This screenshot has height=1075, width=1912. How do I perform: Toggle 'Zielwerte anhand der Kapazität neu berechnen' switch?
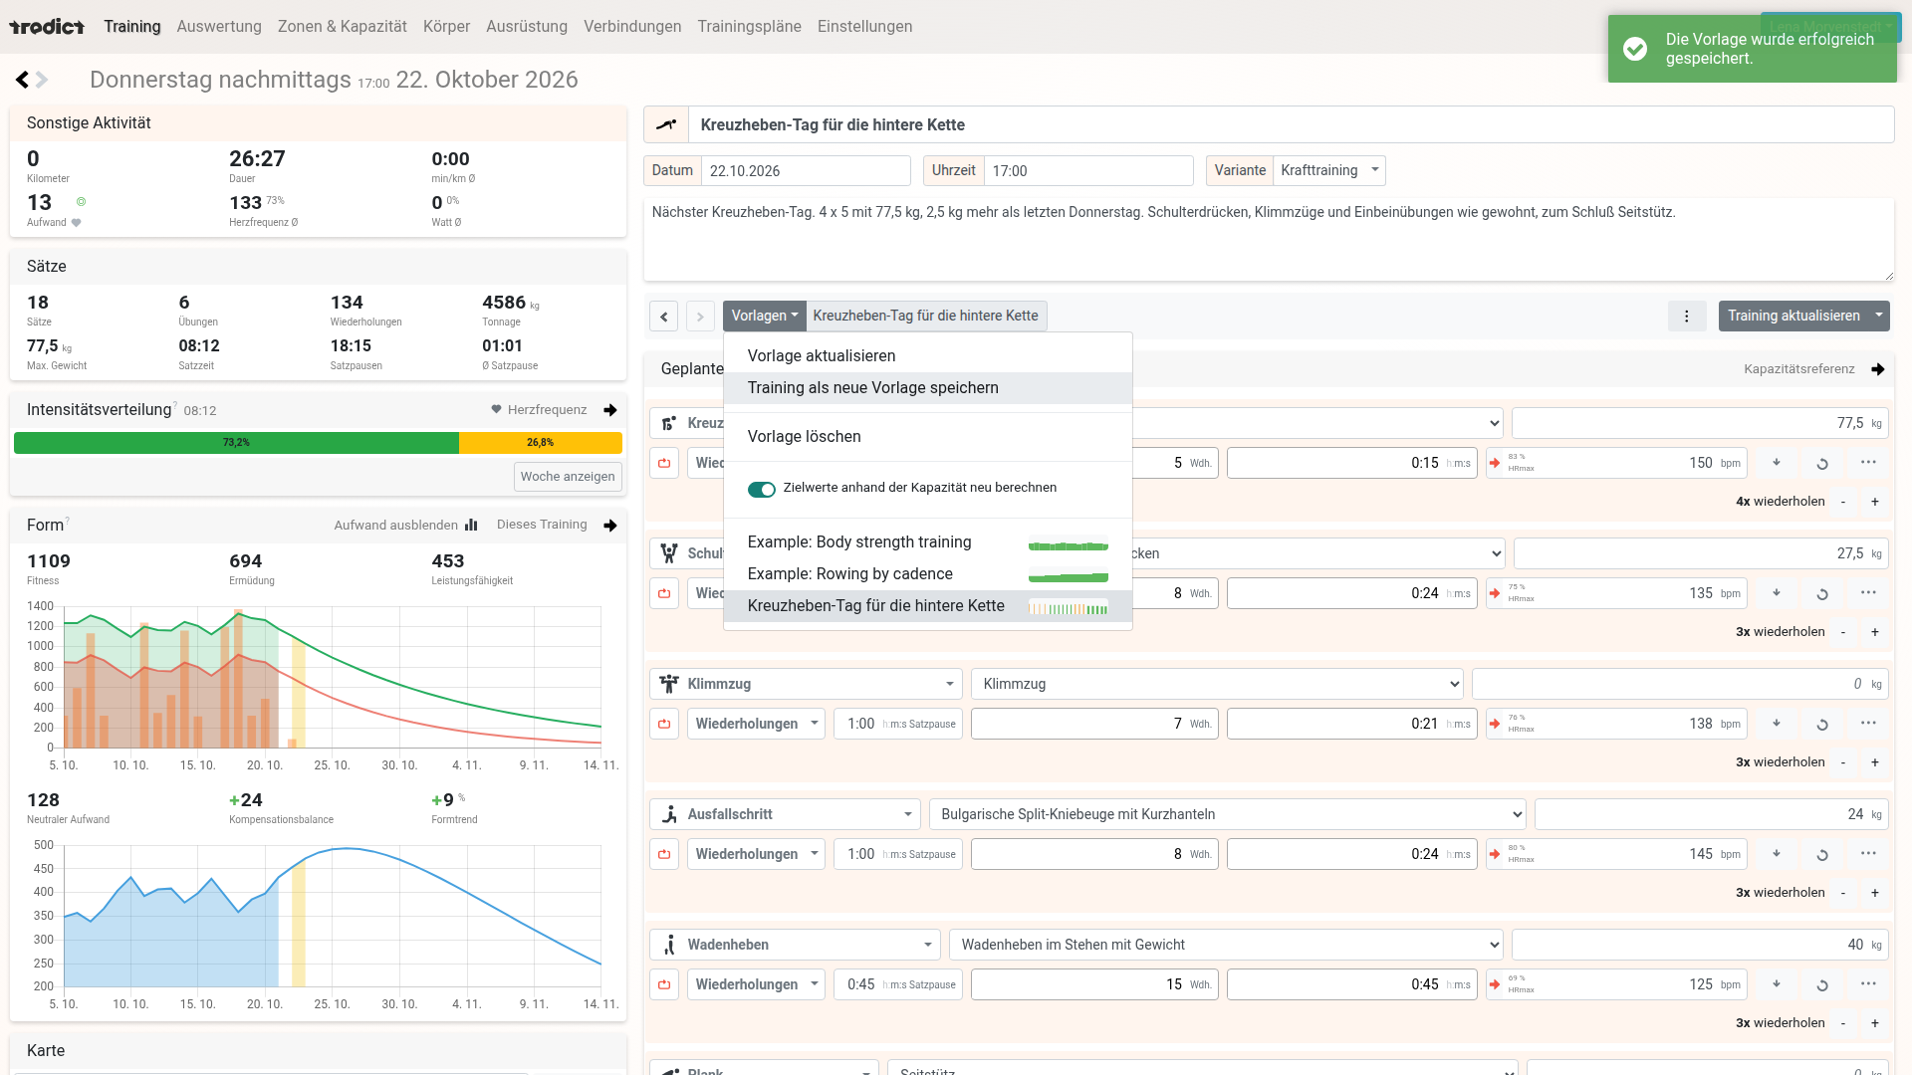pyautogui.click(x=762, y=489)
